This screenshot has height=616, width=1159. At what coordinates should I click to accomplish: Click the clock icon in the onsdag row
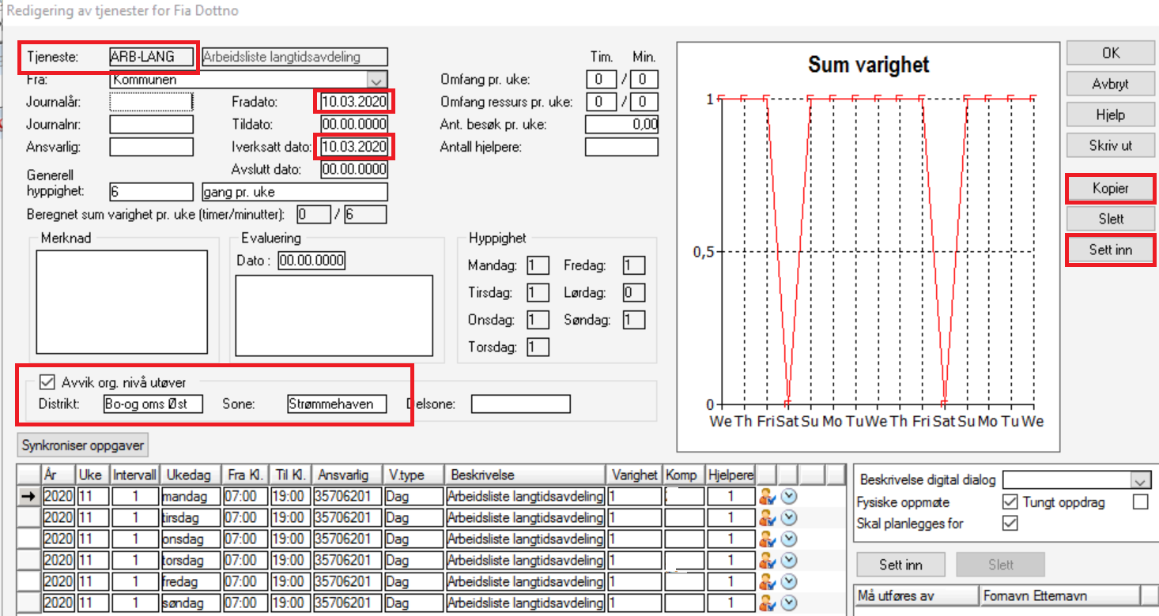[x=788, y=539]
